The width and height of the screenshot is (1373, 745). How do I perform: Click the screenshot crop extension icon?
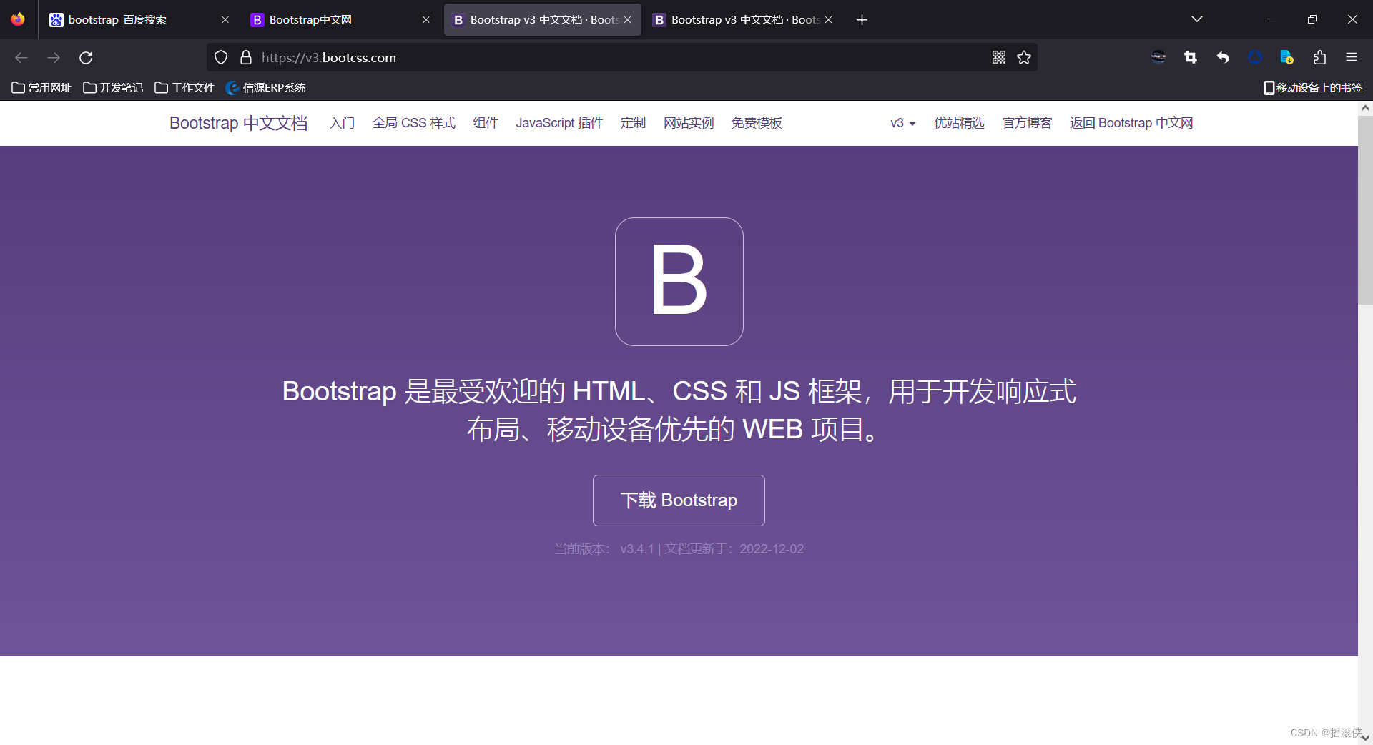point(1191,57)
